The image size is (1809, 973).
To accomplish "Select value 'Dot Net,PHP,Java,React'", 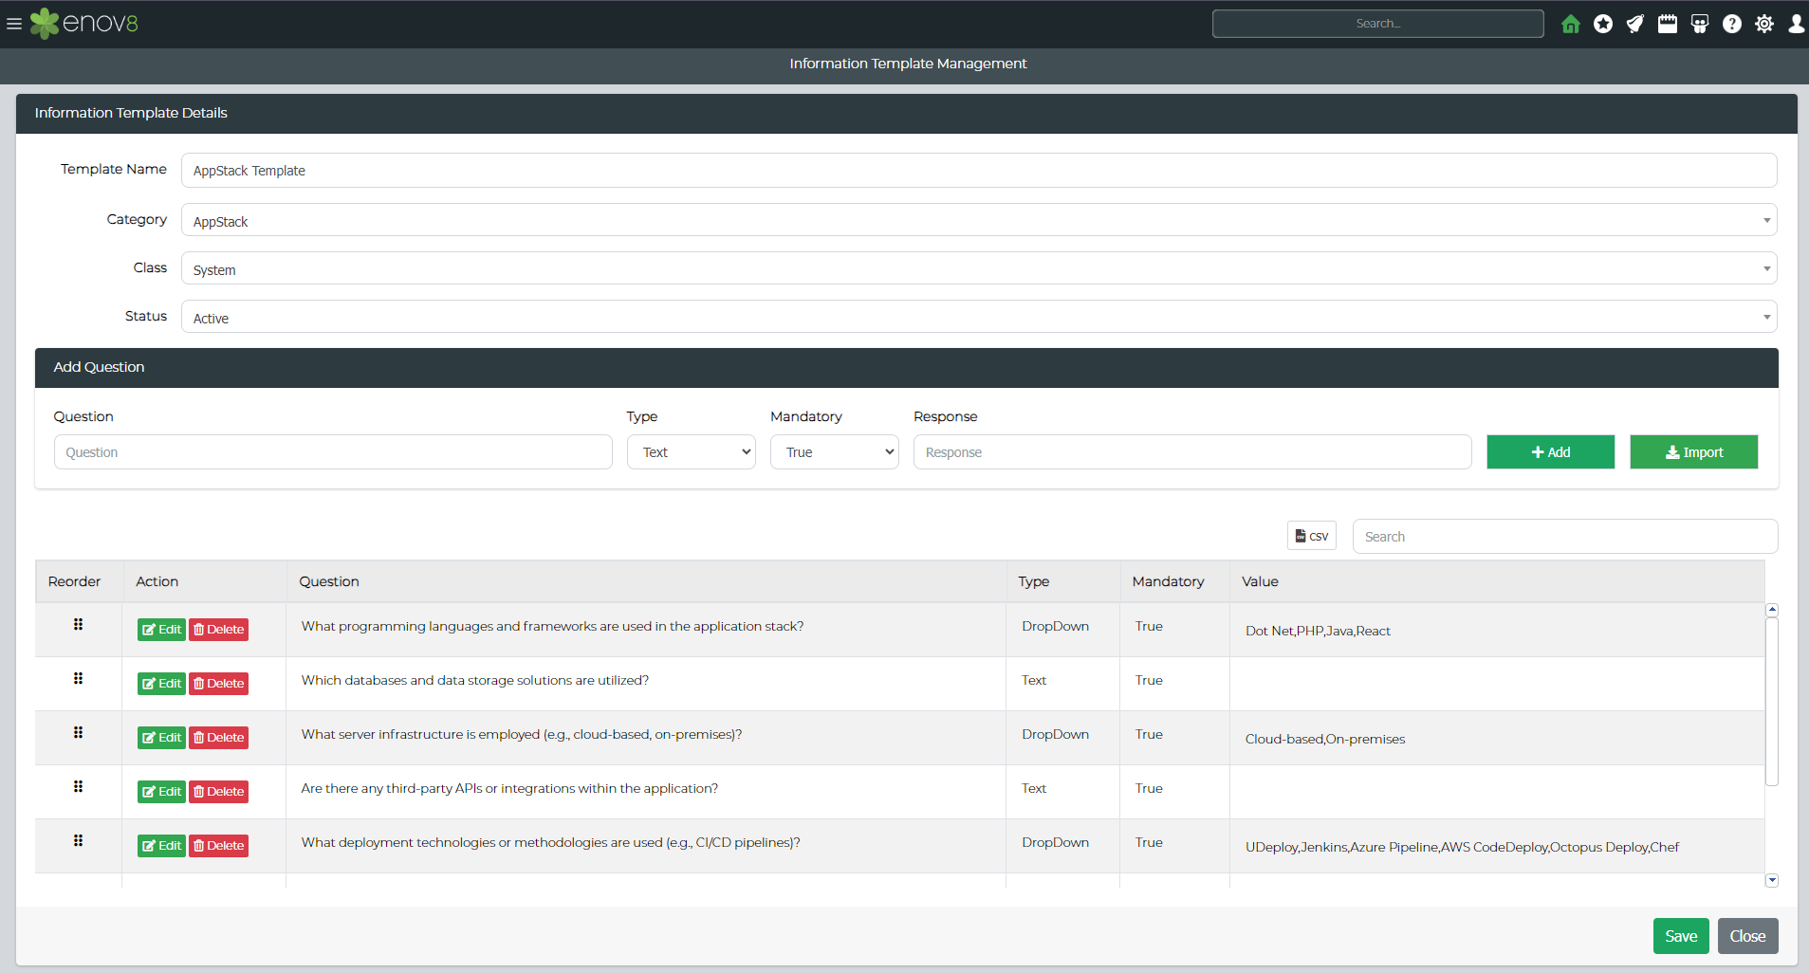I will tap(1318, 631).
